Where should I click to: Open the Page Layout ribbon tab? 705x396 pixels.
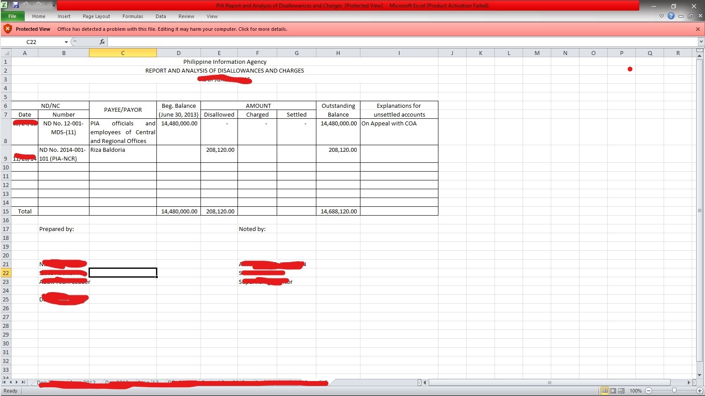(96, 16)
